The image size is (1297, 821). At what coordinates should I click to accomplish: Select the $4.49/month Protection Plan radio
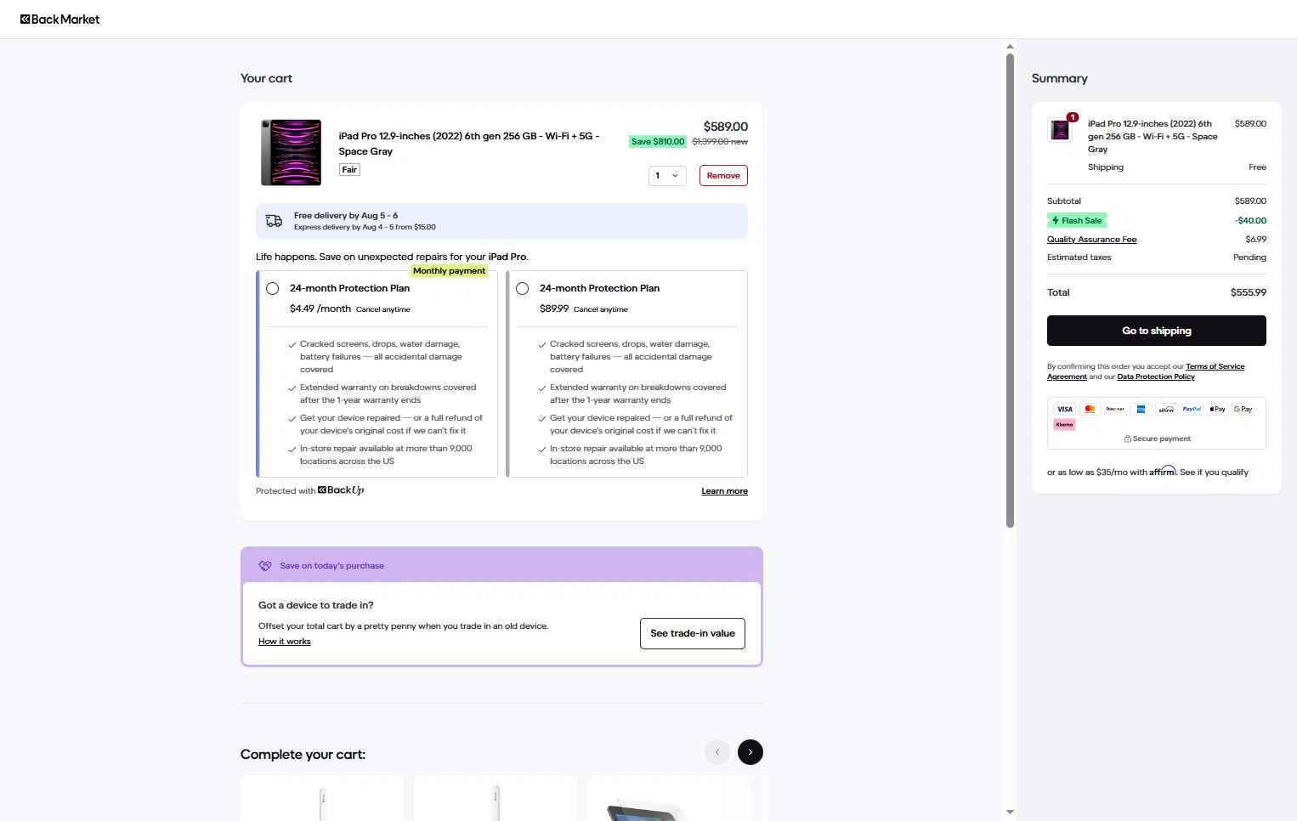pyautogui.click(x=272, y=288)
